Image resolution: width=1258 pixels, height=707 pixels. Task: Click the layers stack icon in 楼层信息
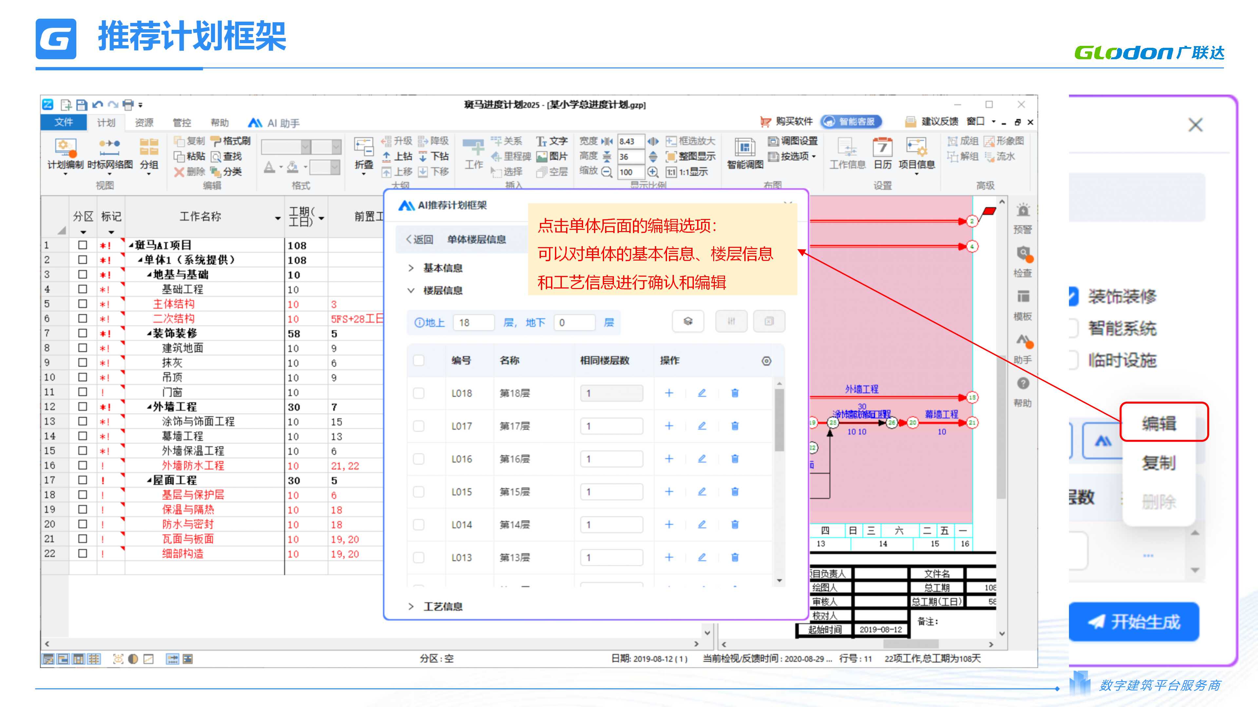(688, 321)
